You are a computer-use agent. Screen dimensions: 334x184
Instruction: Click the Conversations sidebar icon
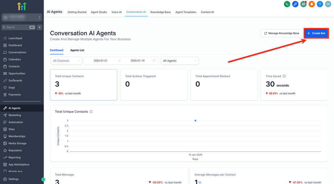point(5,52)
